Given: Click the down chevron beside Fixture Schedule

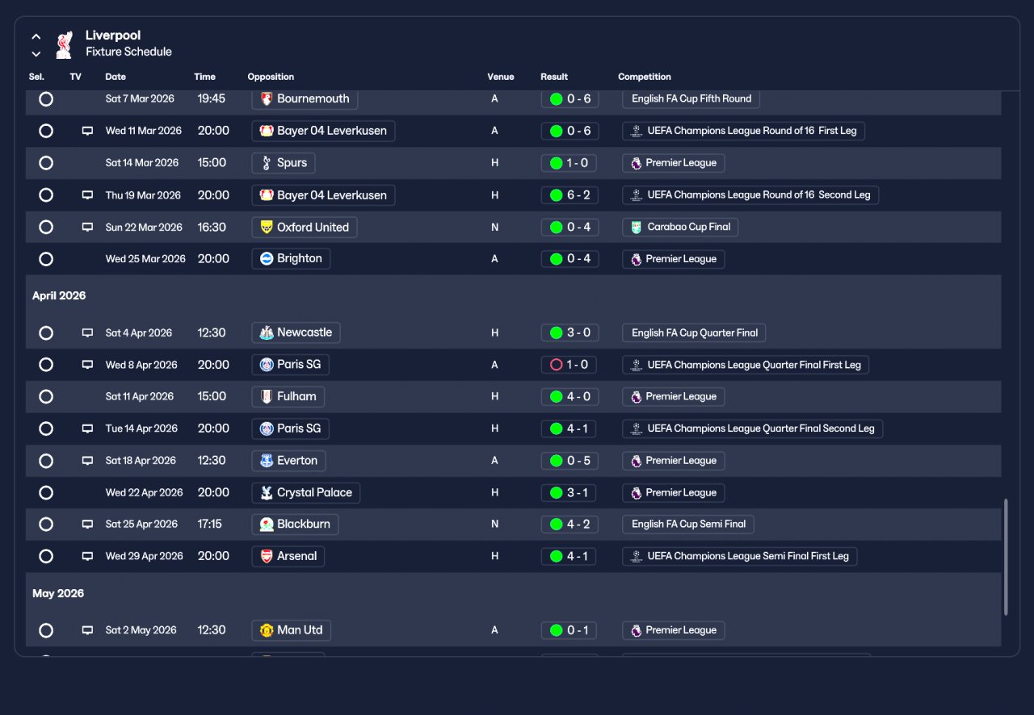Looking at the screenshot, I should (x=36, y=54).
